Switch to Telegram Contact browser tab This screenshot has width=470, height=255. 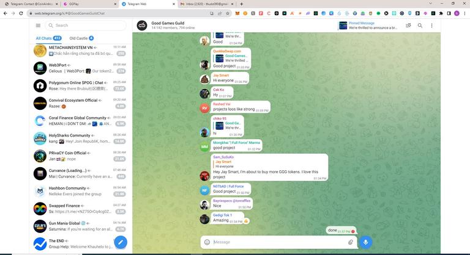coord(31,4)
